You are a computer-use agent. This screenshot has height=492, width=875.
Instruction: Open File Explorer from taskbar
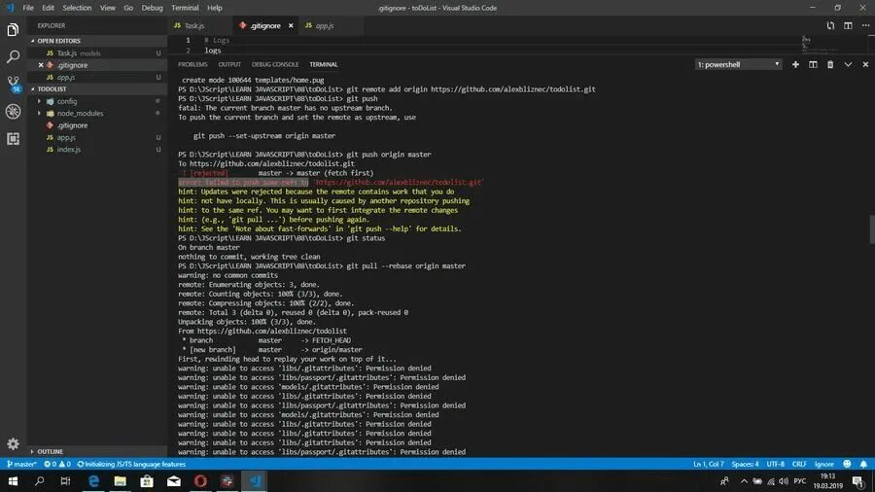pos(120,481)
